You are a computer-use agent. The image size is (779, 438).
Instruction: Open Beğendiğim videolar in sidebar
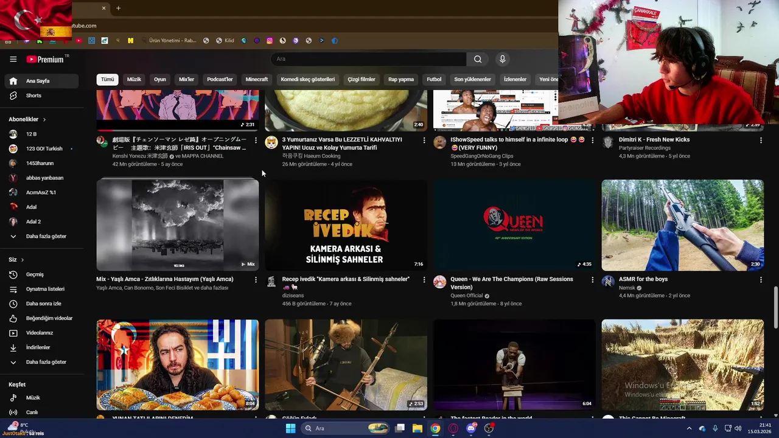(x=41, y=318)
